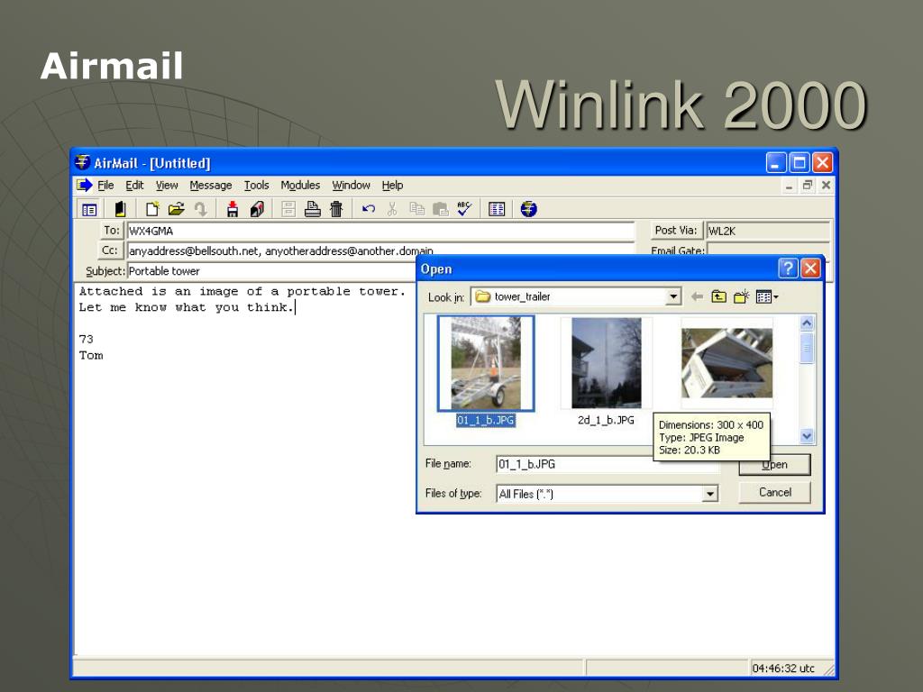The image size is (923, 692).
Task: Cancel the Open file dialog
Action: point(774,493)
